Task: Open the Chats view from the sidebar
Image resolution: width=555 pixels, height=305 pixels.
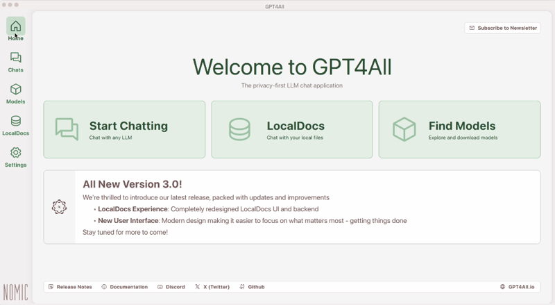Action: click(15, 58)
